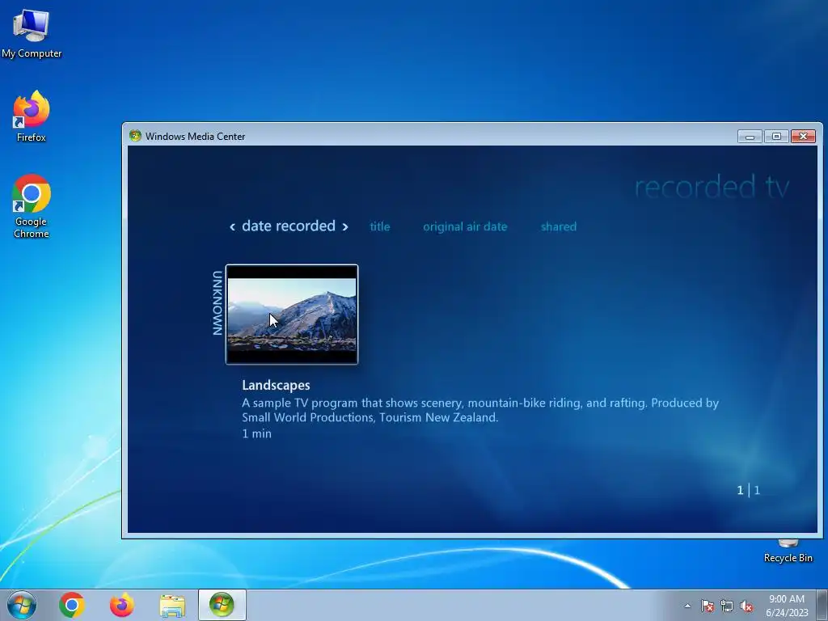Click the 1 min duration text
828x621 pixels.
click(256, 433)
